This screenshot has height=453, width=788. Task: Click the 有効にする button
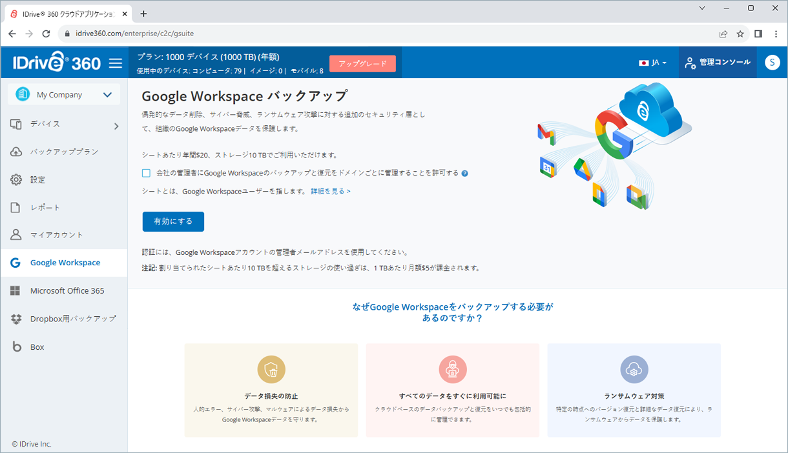coord(173,221)
